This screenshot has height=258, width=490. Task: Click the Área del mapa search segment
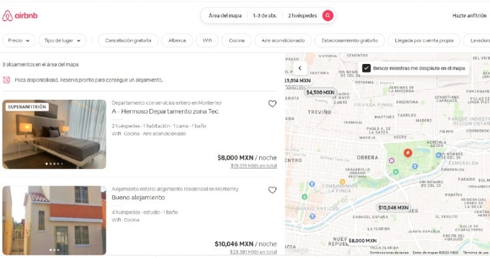225,15
